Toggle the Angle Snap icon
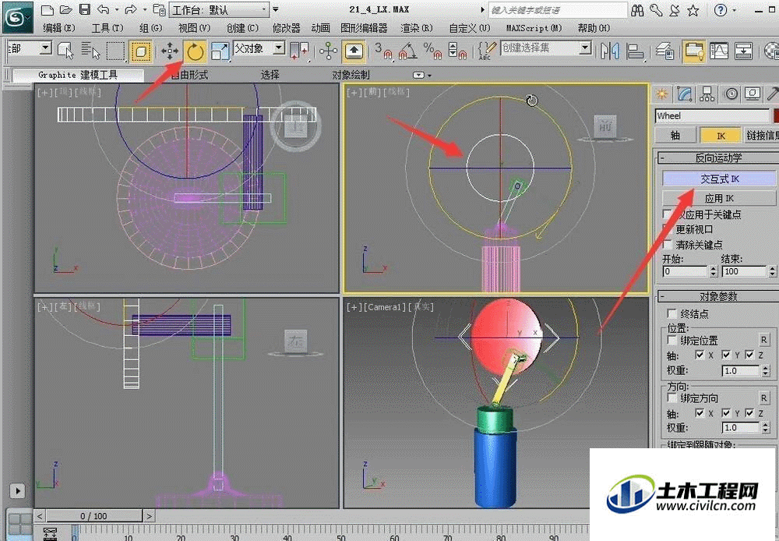Screen dimensions: 779x541 pos(408,51)
